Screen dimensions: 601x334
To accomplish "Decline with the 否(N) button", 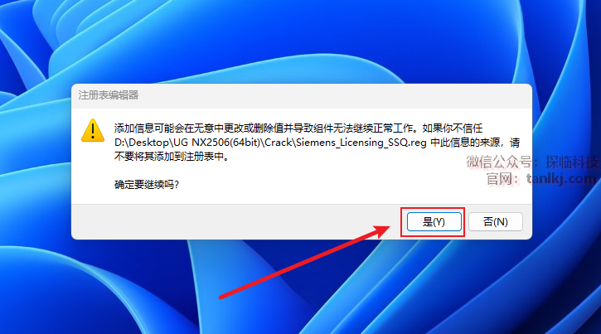I will click(x=495, y=222).
